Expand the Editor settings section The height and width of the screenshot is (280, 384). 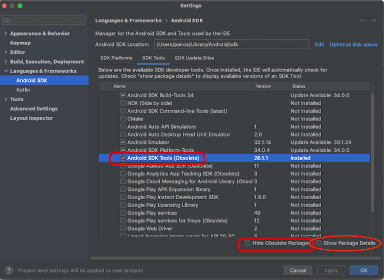pyautogui.click(x=6, y=52)
